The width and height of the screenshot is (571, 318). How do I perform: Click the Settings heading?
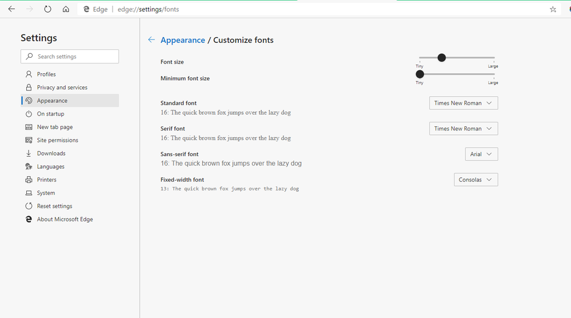coord(39,38)
